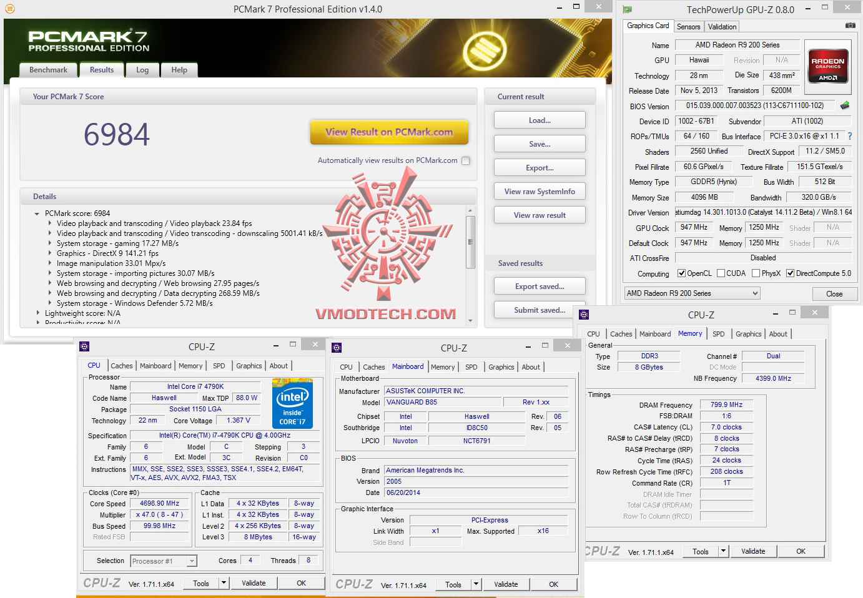This screenshot has height=598, width=863.
Task: Click the CPU-Z Memory window title icon
Action: [584, 315]
